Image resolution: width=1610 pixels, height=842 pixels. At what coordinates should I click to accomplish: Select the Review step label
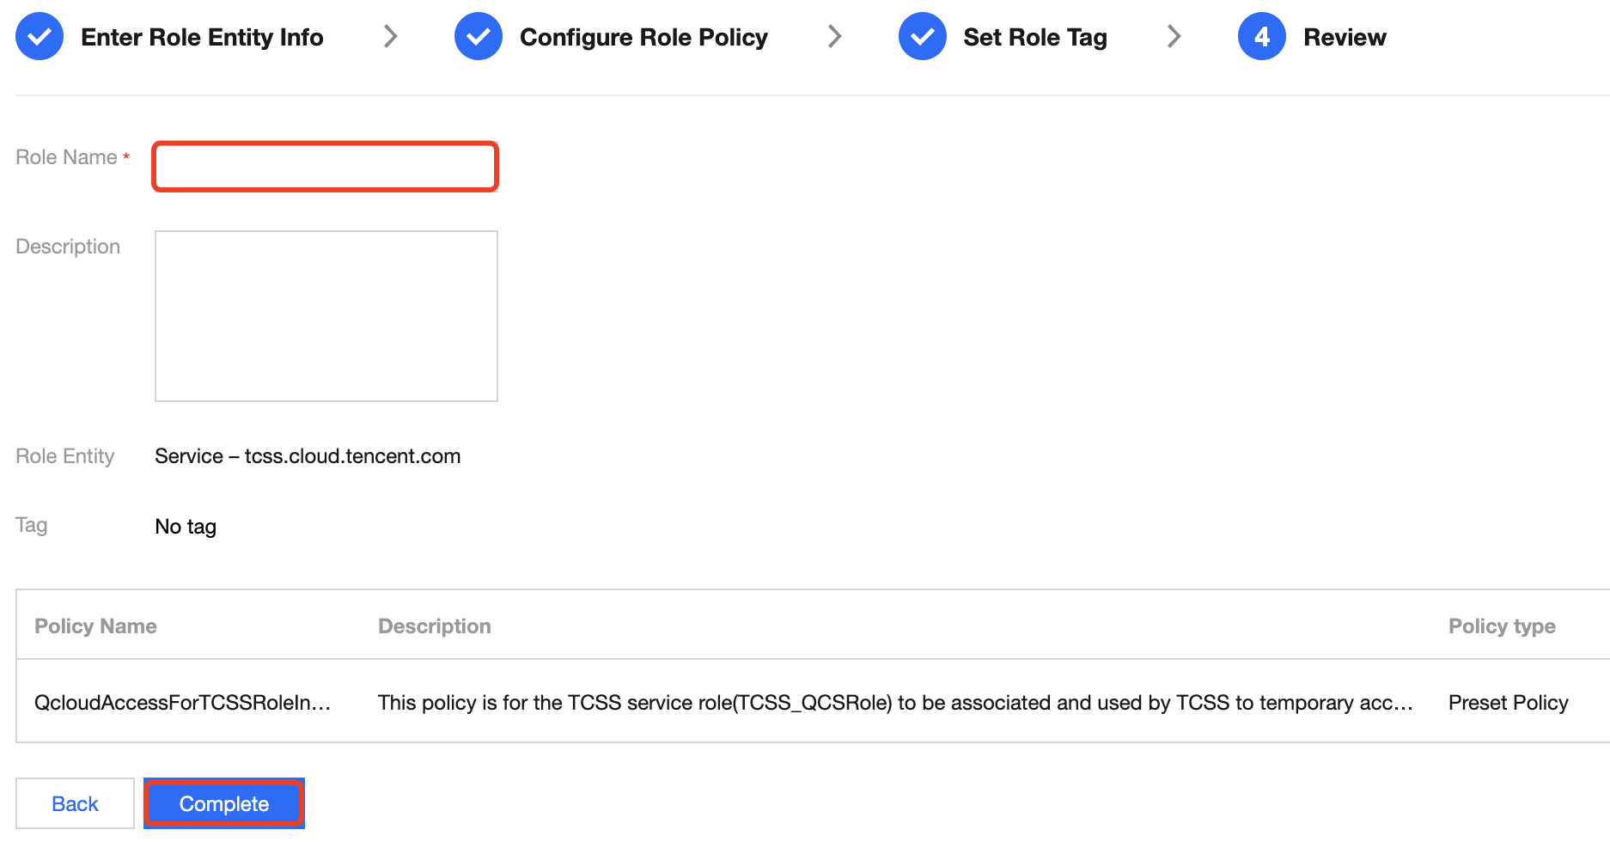1345,38
